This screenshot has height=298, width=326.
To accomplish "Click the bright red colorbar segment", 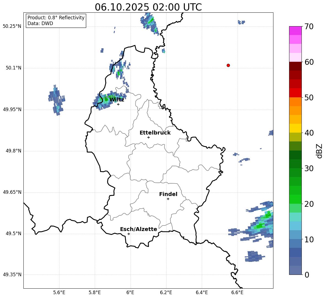I will click(295, 93).
